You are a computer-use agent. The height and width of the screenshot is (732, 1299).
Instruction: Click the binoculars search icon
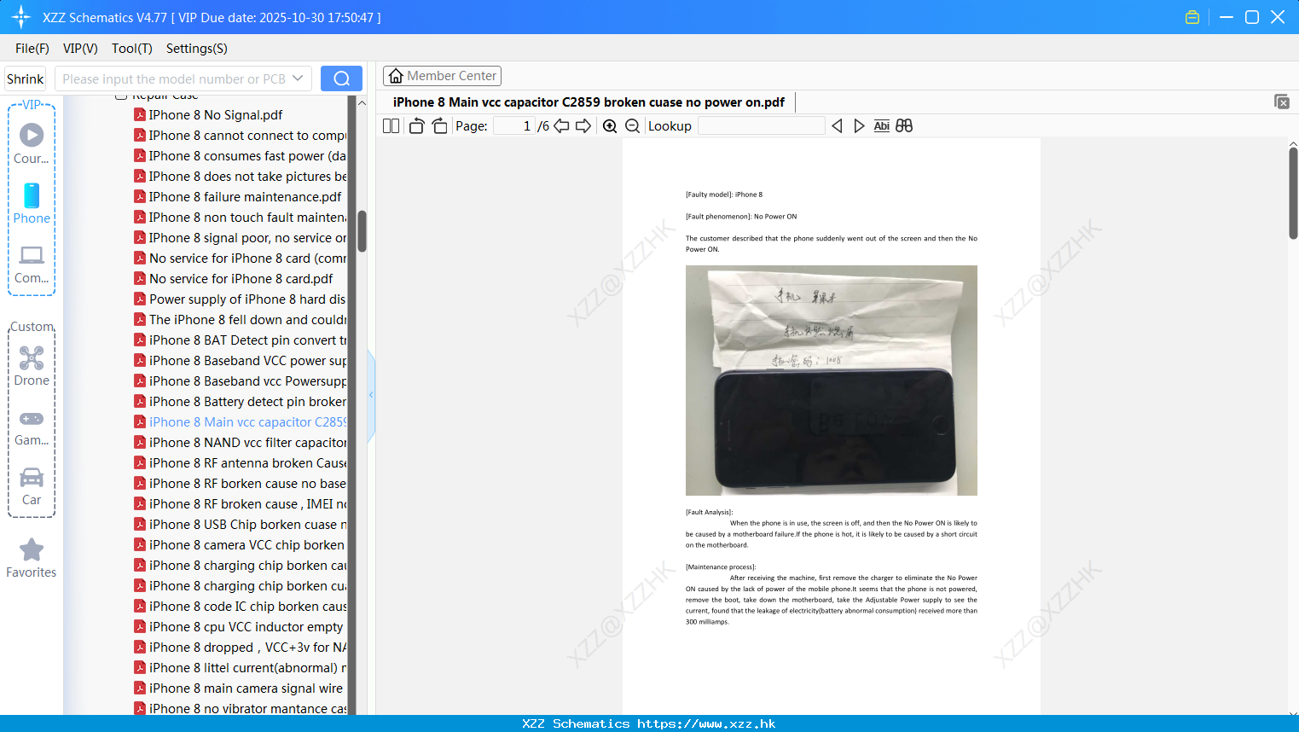[904, 126]
